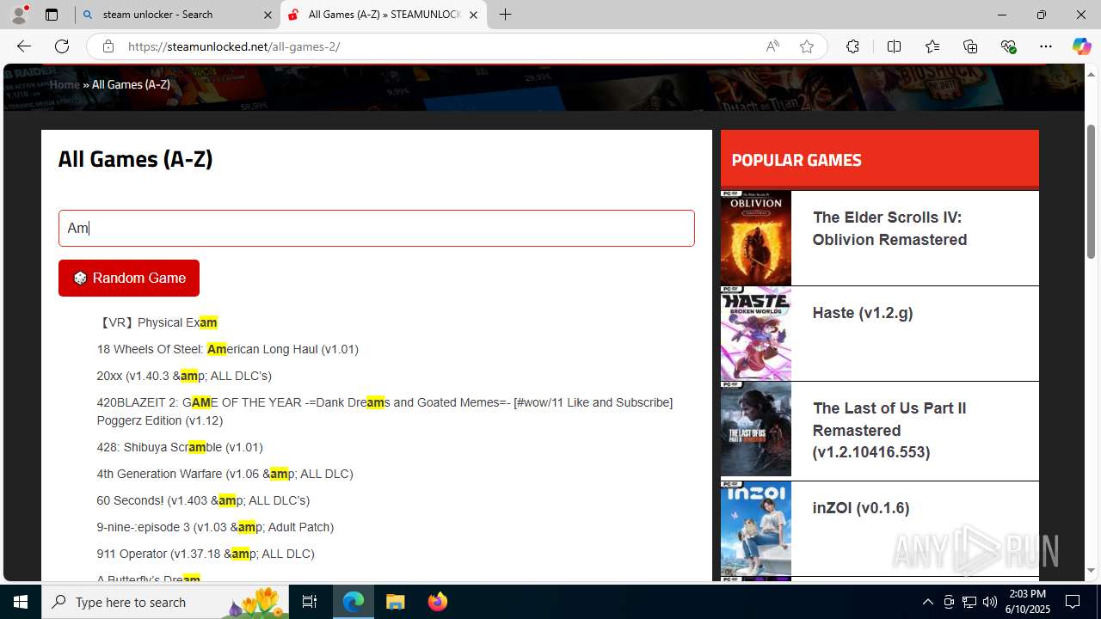
Task: Open the Collections icon
Action: coord(970,46)
